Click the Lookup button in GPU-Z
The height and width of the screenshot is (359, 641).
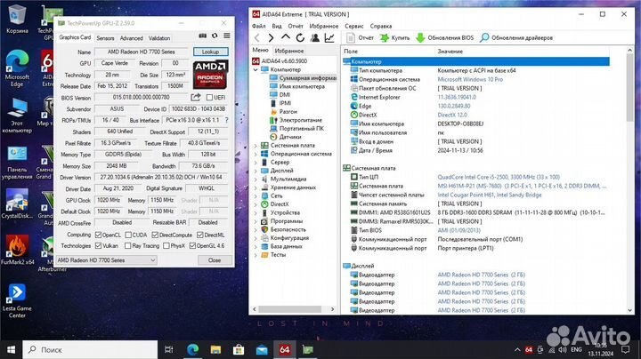click(210, 52)
